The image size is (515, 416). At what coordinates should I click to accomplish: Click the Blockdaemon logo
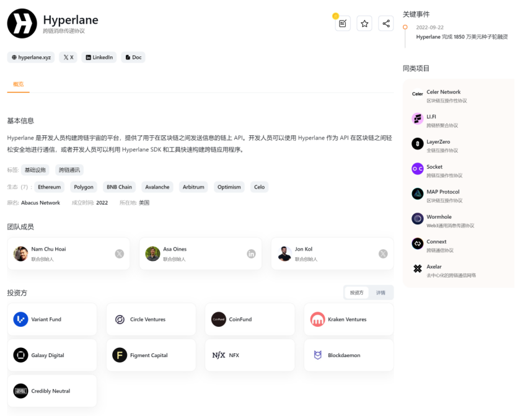317,355
